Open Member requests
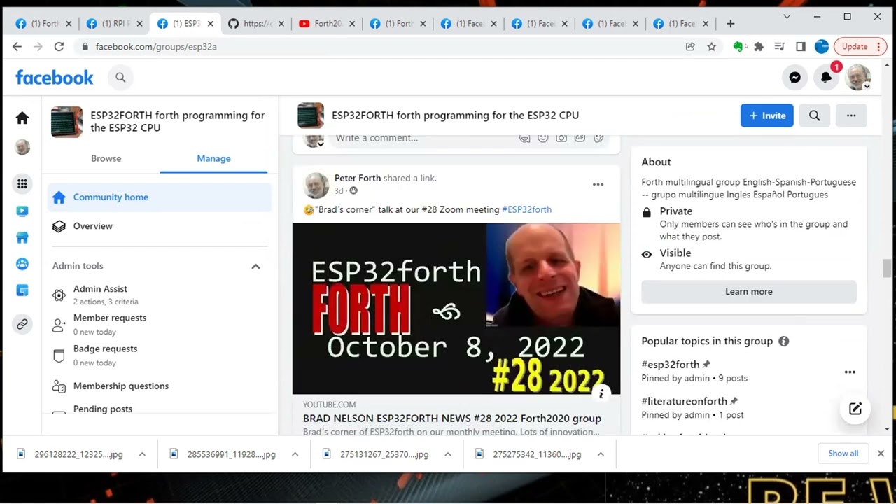The image size is (896, 504). pyautogui.click(x=160, y=324)
